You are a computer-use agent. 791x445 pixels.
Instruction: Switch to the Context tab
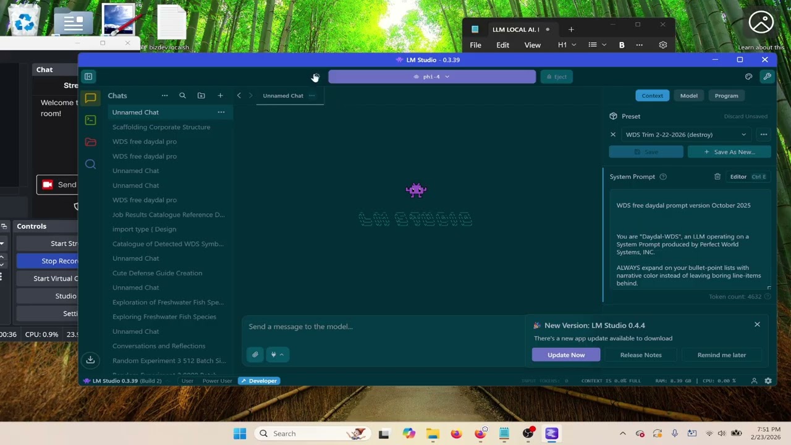click(x=652, y=96)
